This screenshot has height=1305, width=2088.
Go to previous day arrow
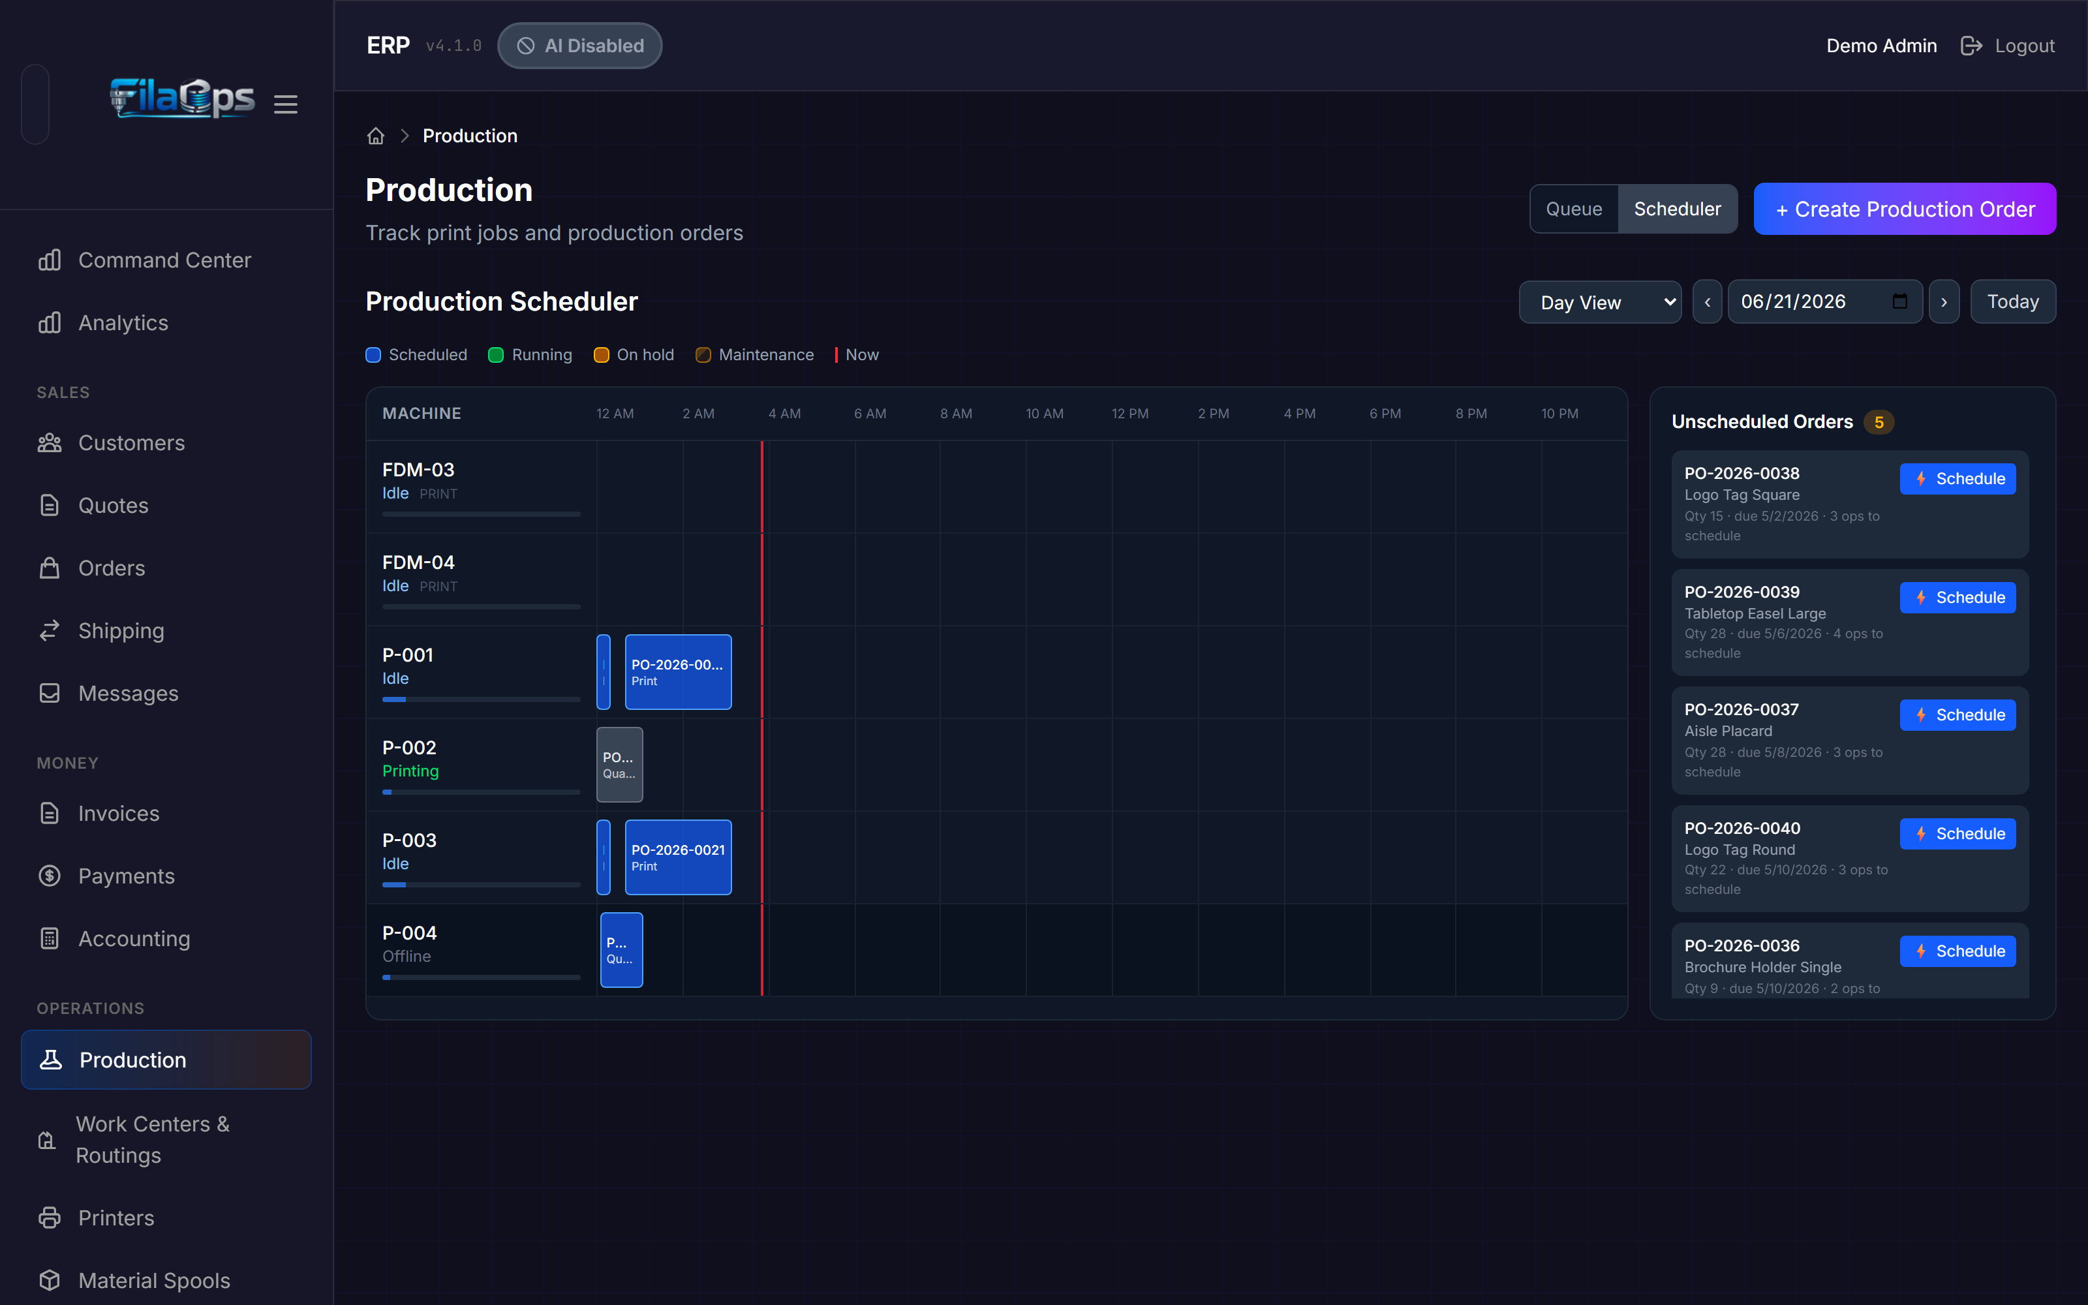point(1707,302)
